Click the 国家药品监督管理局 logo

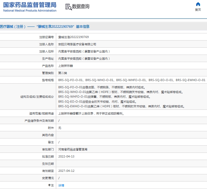point(30,7)
